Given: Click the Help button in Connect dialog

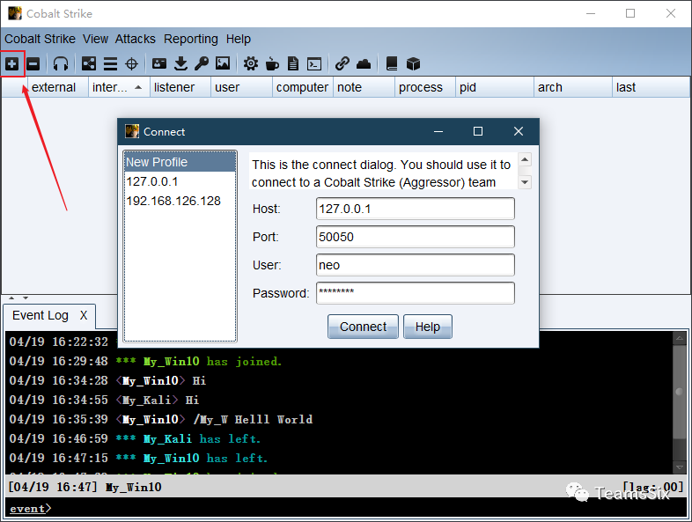Looking at the screenshot, I should pos(428,327).
